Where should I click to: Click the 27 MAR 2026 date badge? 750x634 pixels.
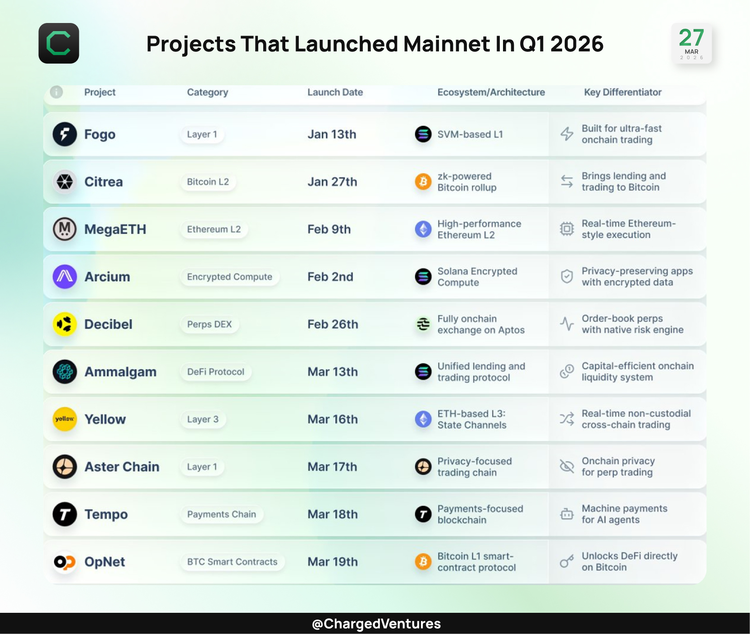pos(691,43)
